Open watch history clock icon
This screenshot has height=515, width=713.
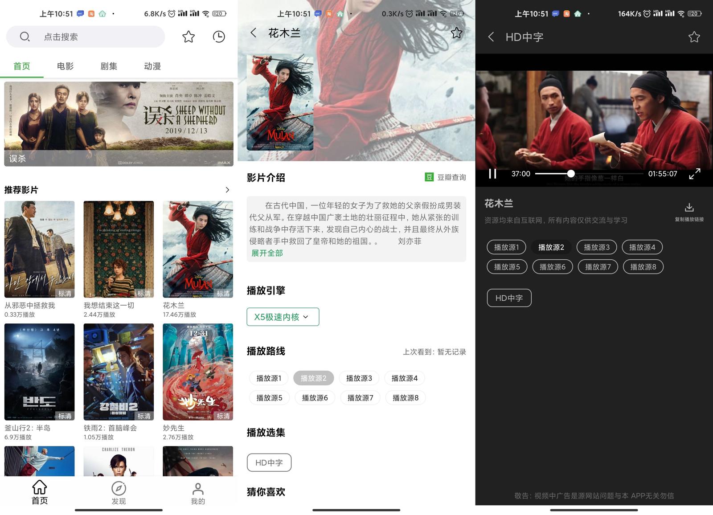[218, 37]
